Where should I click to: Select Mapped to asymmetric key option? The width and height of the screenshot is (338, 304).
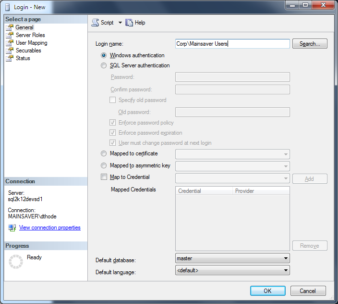(x=104, y=165)
